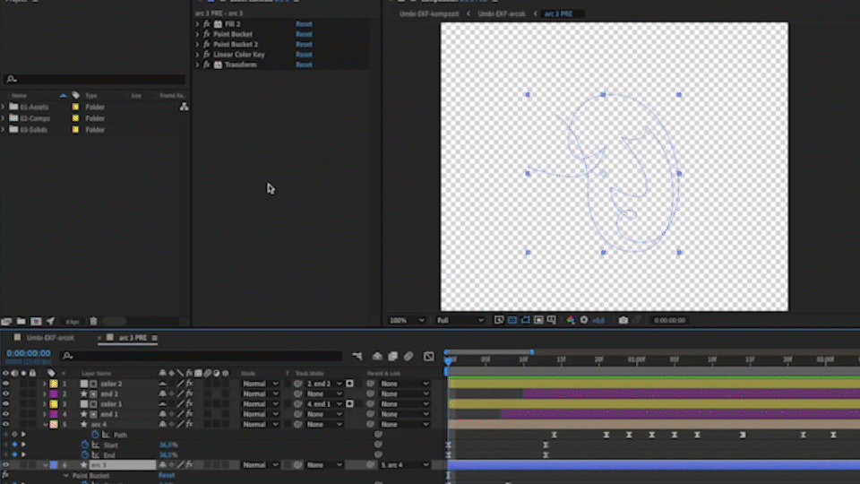Click the stopwatch for the Start property
The image size is (860, 484).
[x=85, y=445]
